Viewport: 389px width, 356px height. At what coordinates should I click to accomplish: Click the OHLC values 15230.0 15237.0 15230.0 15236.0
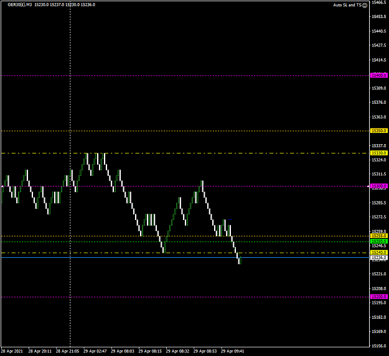(65, 5)
